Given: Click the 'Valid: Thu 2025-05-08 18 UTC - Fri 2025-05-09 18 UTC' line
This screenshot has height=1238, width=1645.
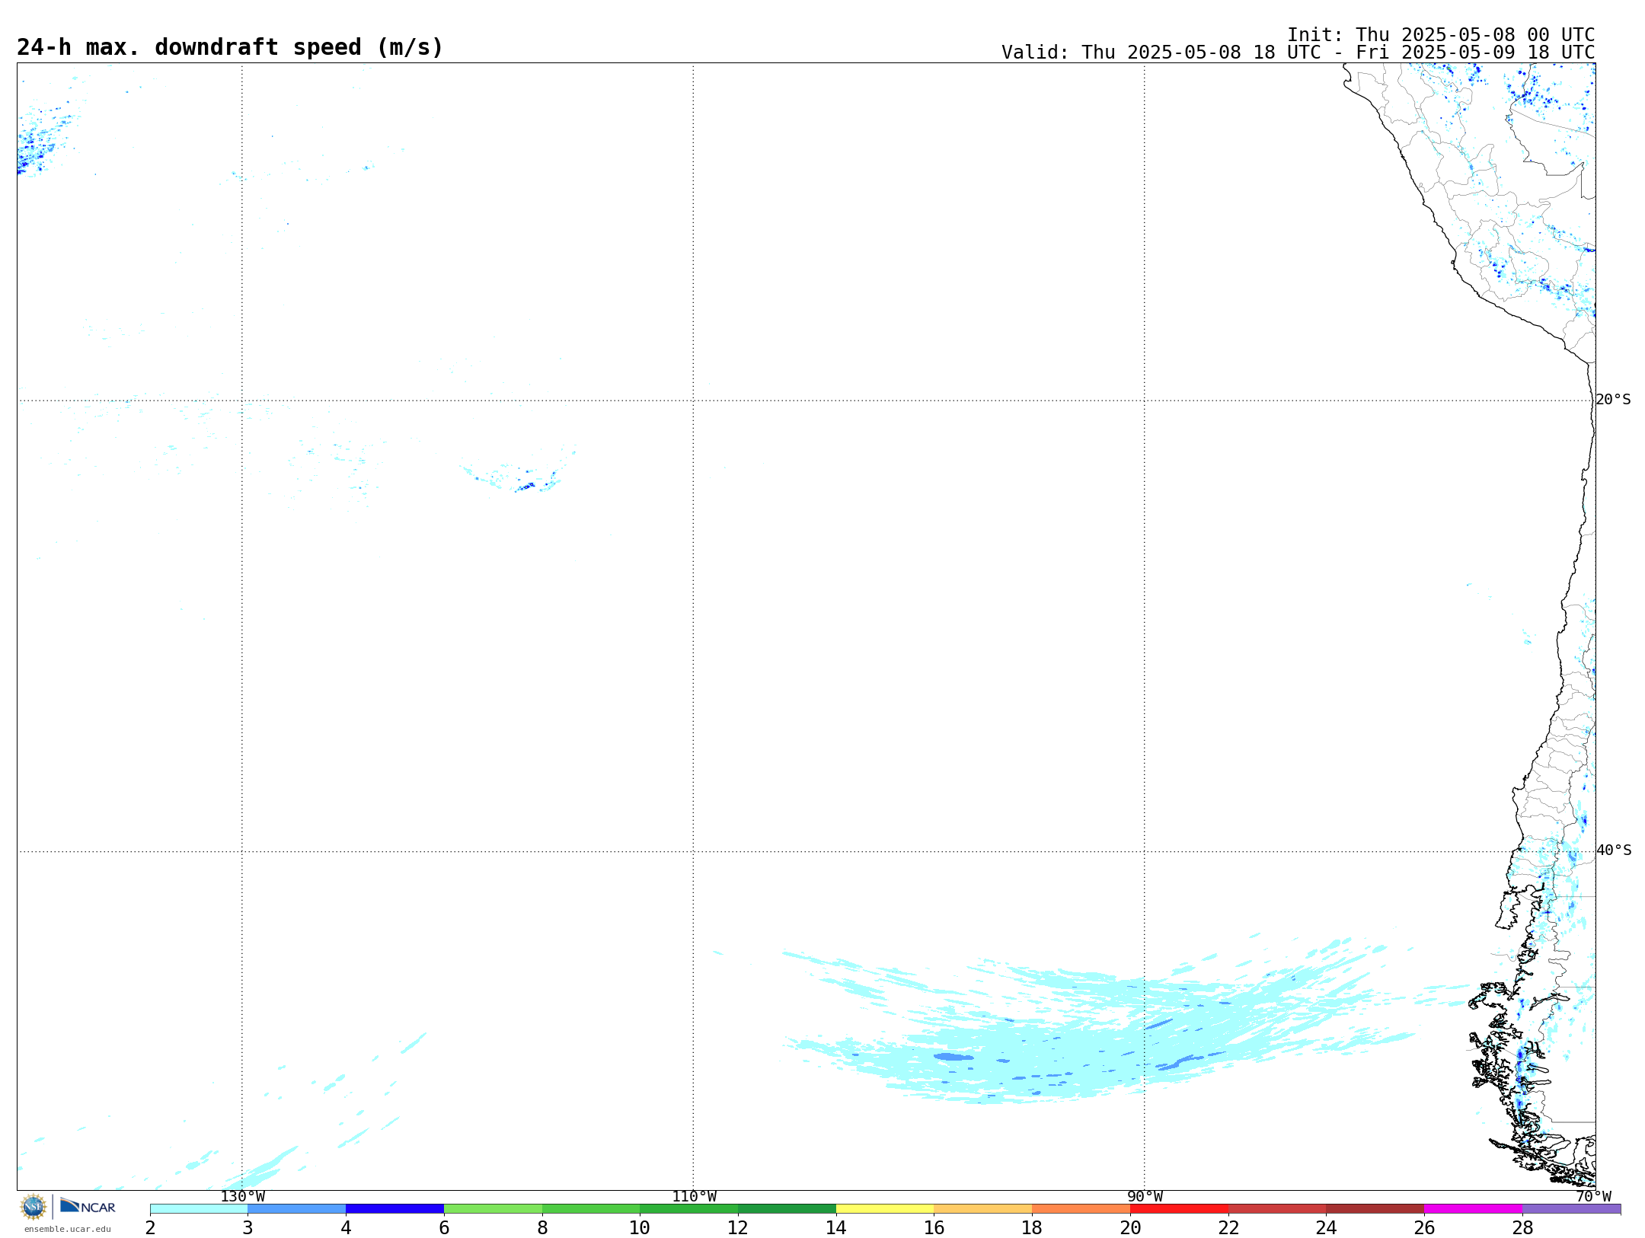Looking at the screenshot, I should click(1298, 53).
